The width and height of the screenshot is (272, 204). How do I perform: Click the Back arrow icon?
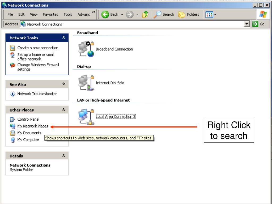[x=105, y=14]
